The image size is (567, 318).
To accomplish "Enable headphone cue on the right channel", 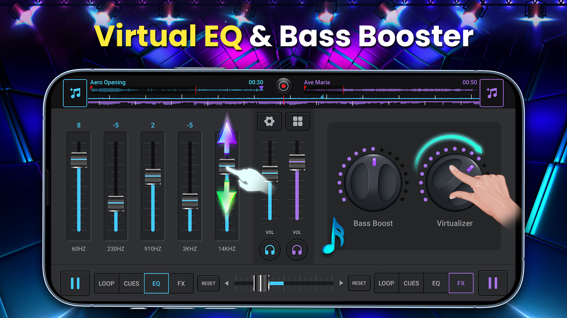I will pyautogui.click(x=297, y=250).
